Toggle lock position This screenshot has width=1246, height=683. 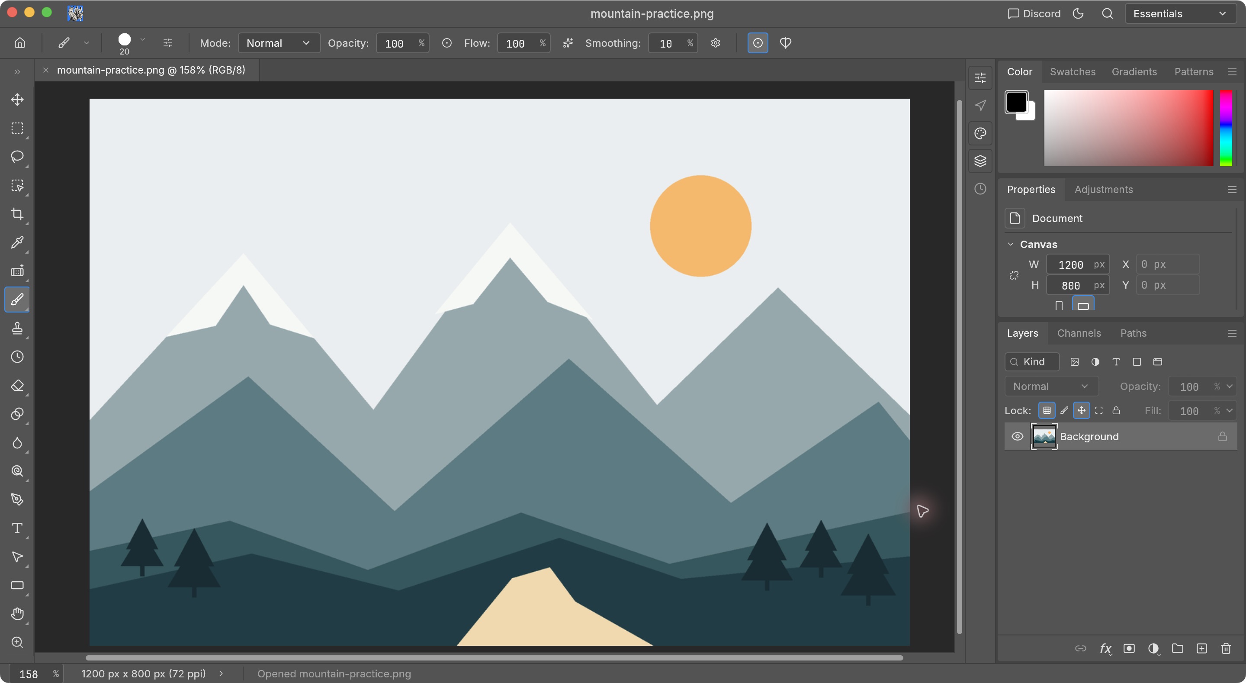click(x=1082, y=410)
